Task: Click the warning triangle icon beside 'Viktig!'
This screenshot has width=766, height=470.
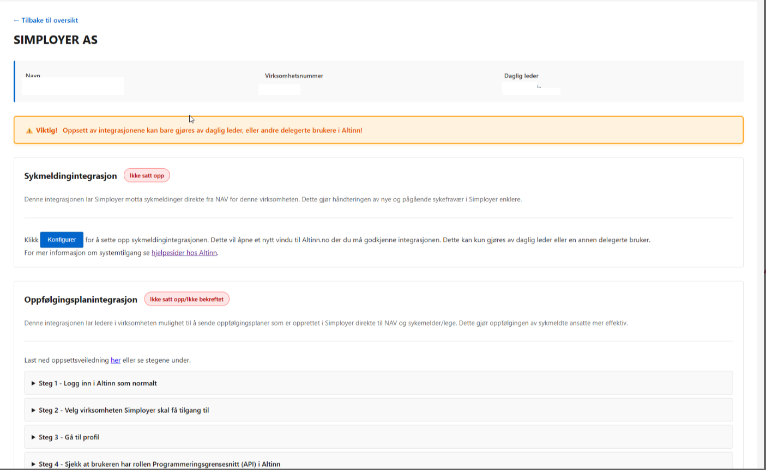Action: tap(29, 131)
